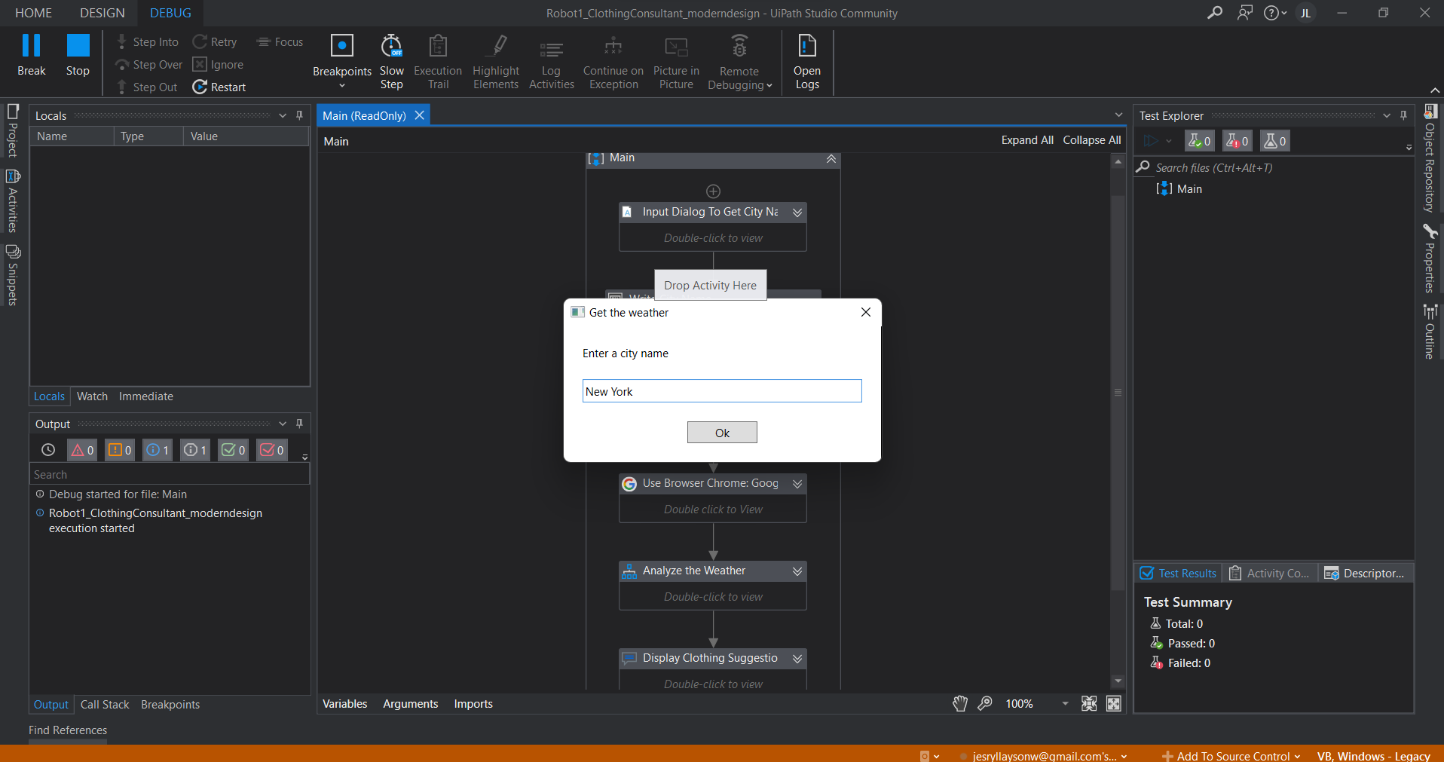Expand the Use Browser Chrome activity
1444x762 pixels.
797,484
